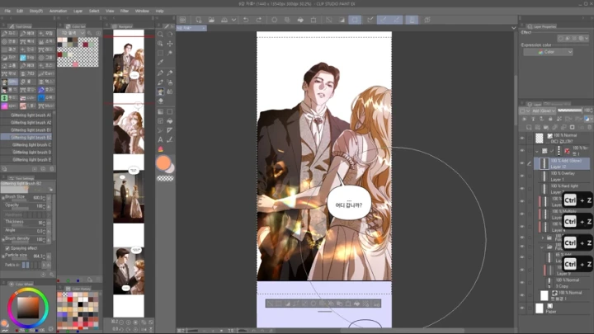Click the Open file folder icon
The width and height of the screenshot is (594, 334).
(x=211, y=20)
